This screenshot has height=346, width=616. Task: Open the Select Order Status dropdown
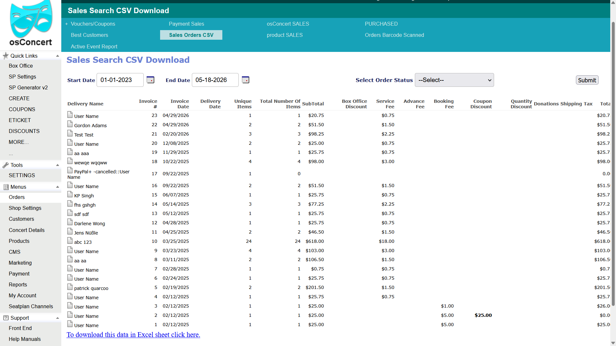[x=454, y=80]
